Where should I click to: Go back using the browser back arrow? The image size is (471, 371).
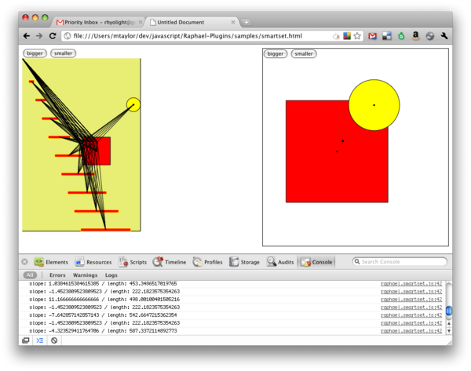click(x=27, y=36)
